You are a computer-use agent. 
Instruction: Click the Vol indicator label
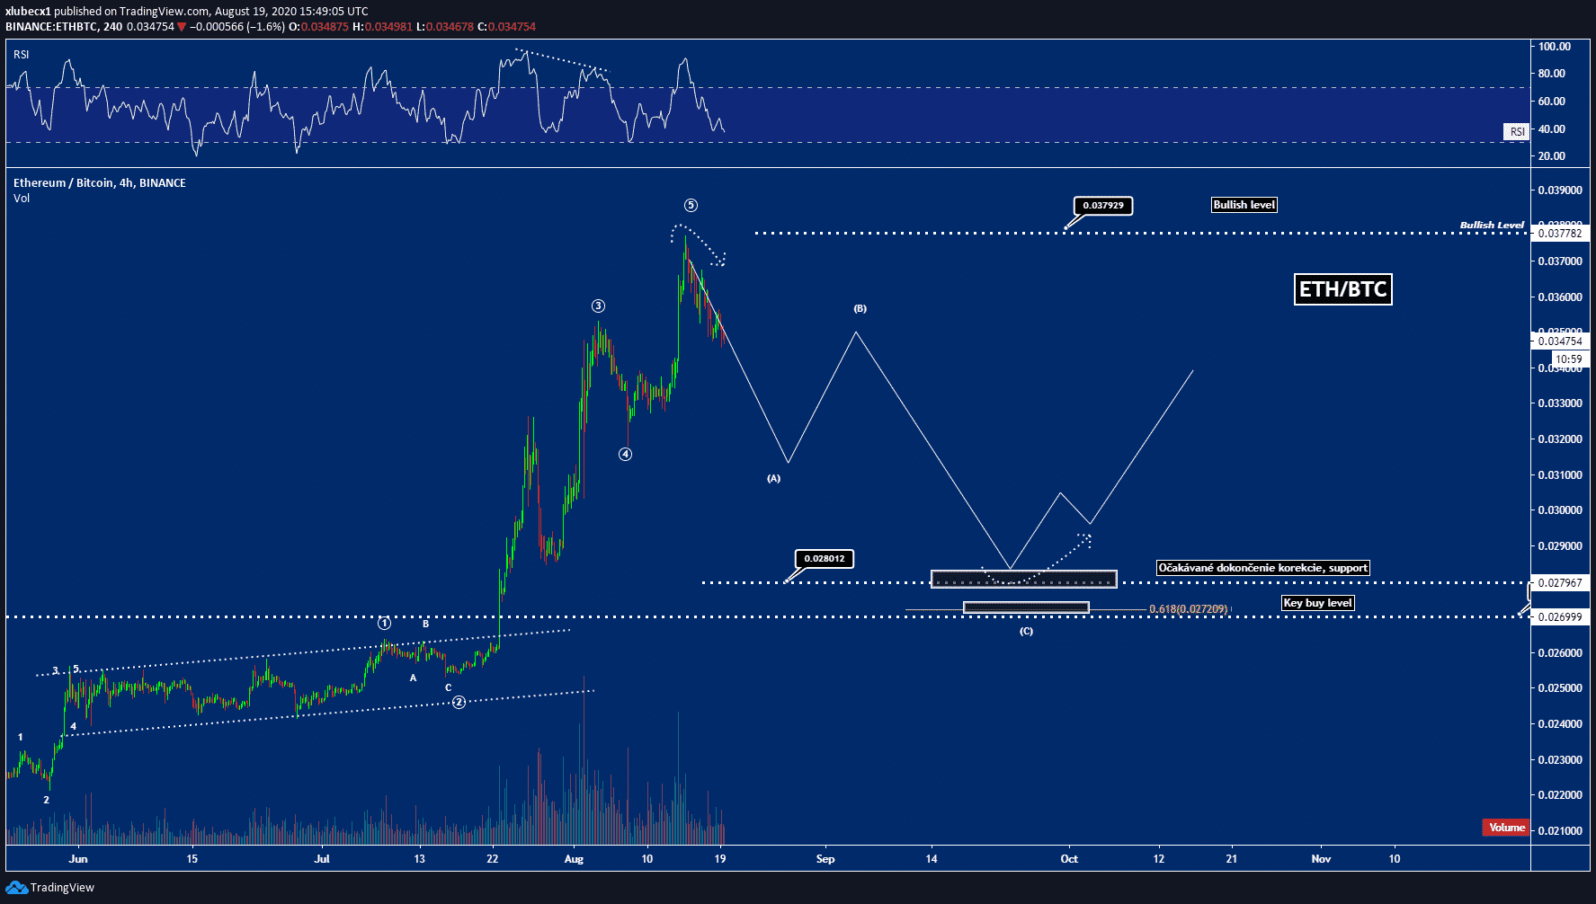(22, 199)
